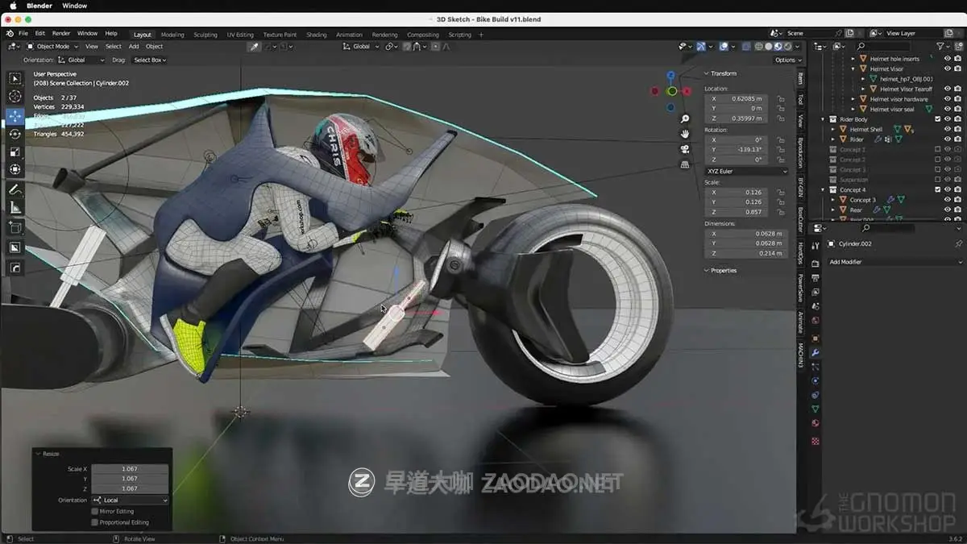Screen dimensions: 967x544
Task: Open the Render Properties camera tab
Action: click(x=816, y=264)
